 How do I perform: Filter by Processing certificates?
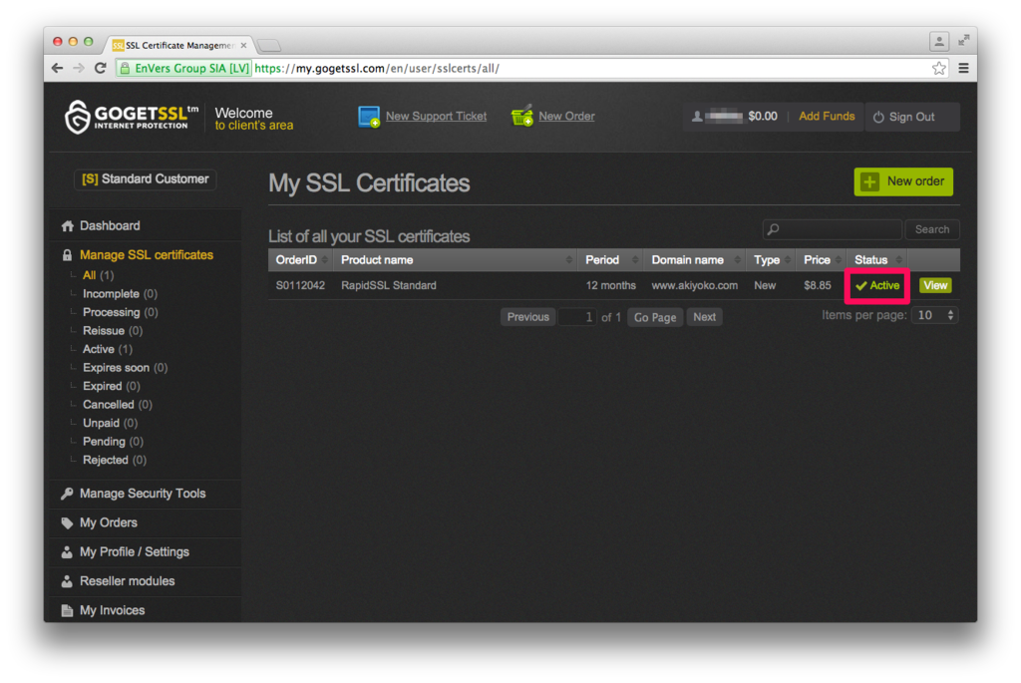click(121, 312)
